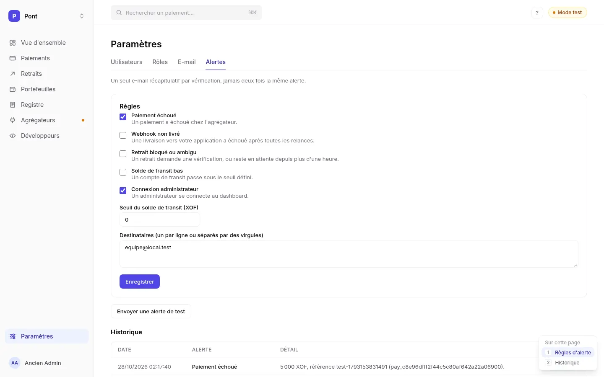The width and height of the screenshot is (604, 377).
Task: Open the Retraits sidebar item
Action: [47, 74]
